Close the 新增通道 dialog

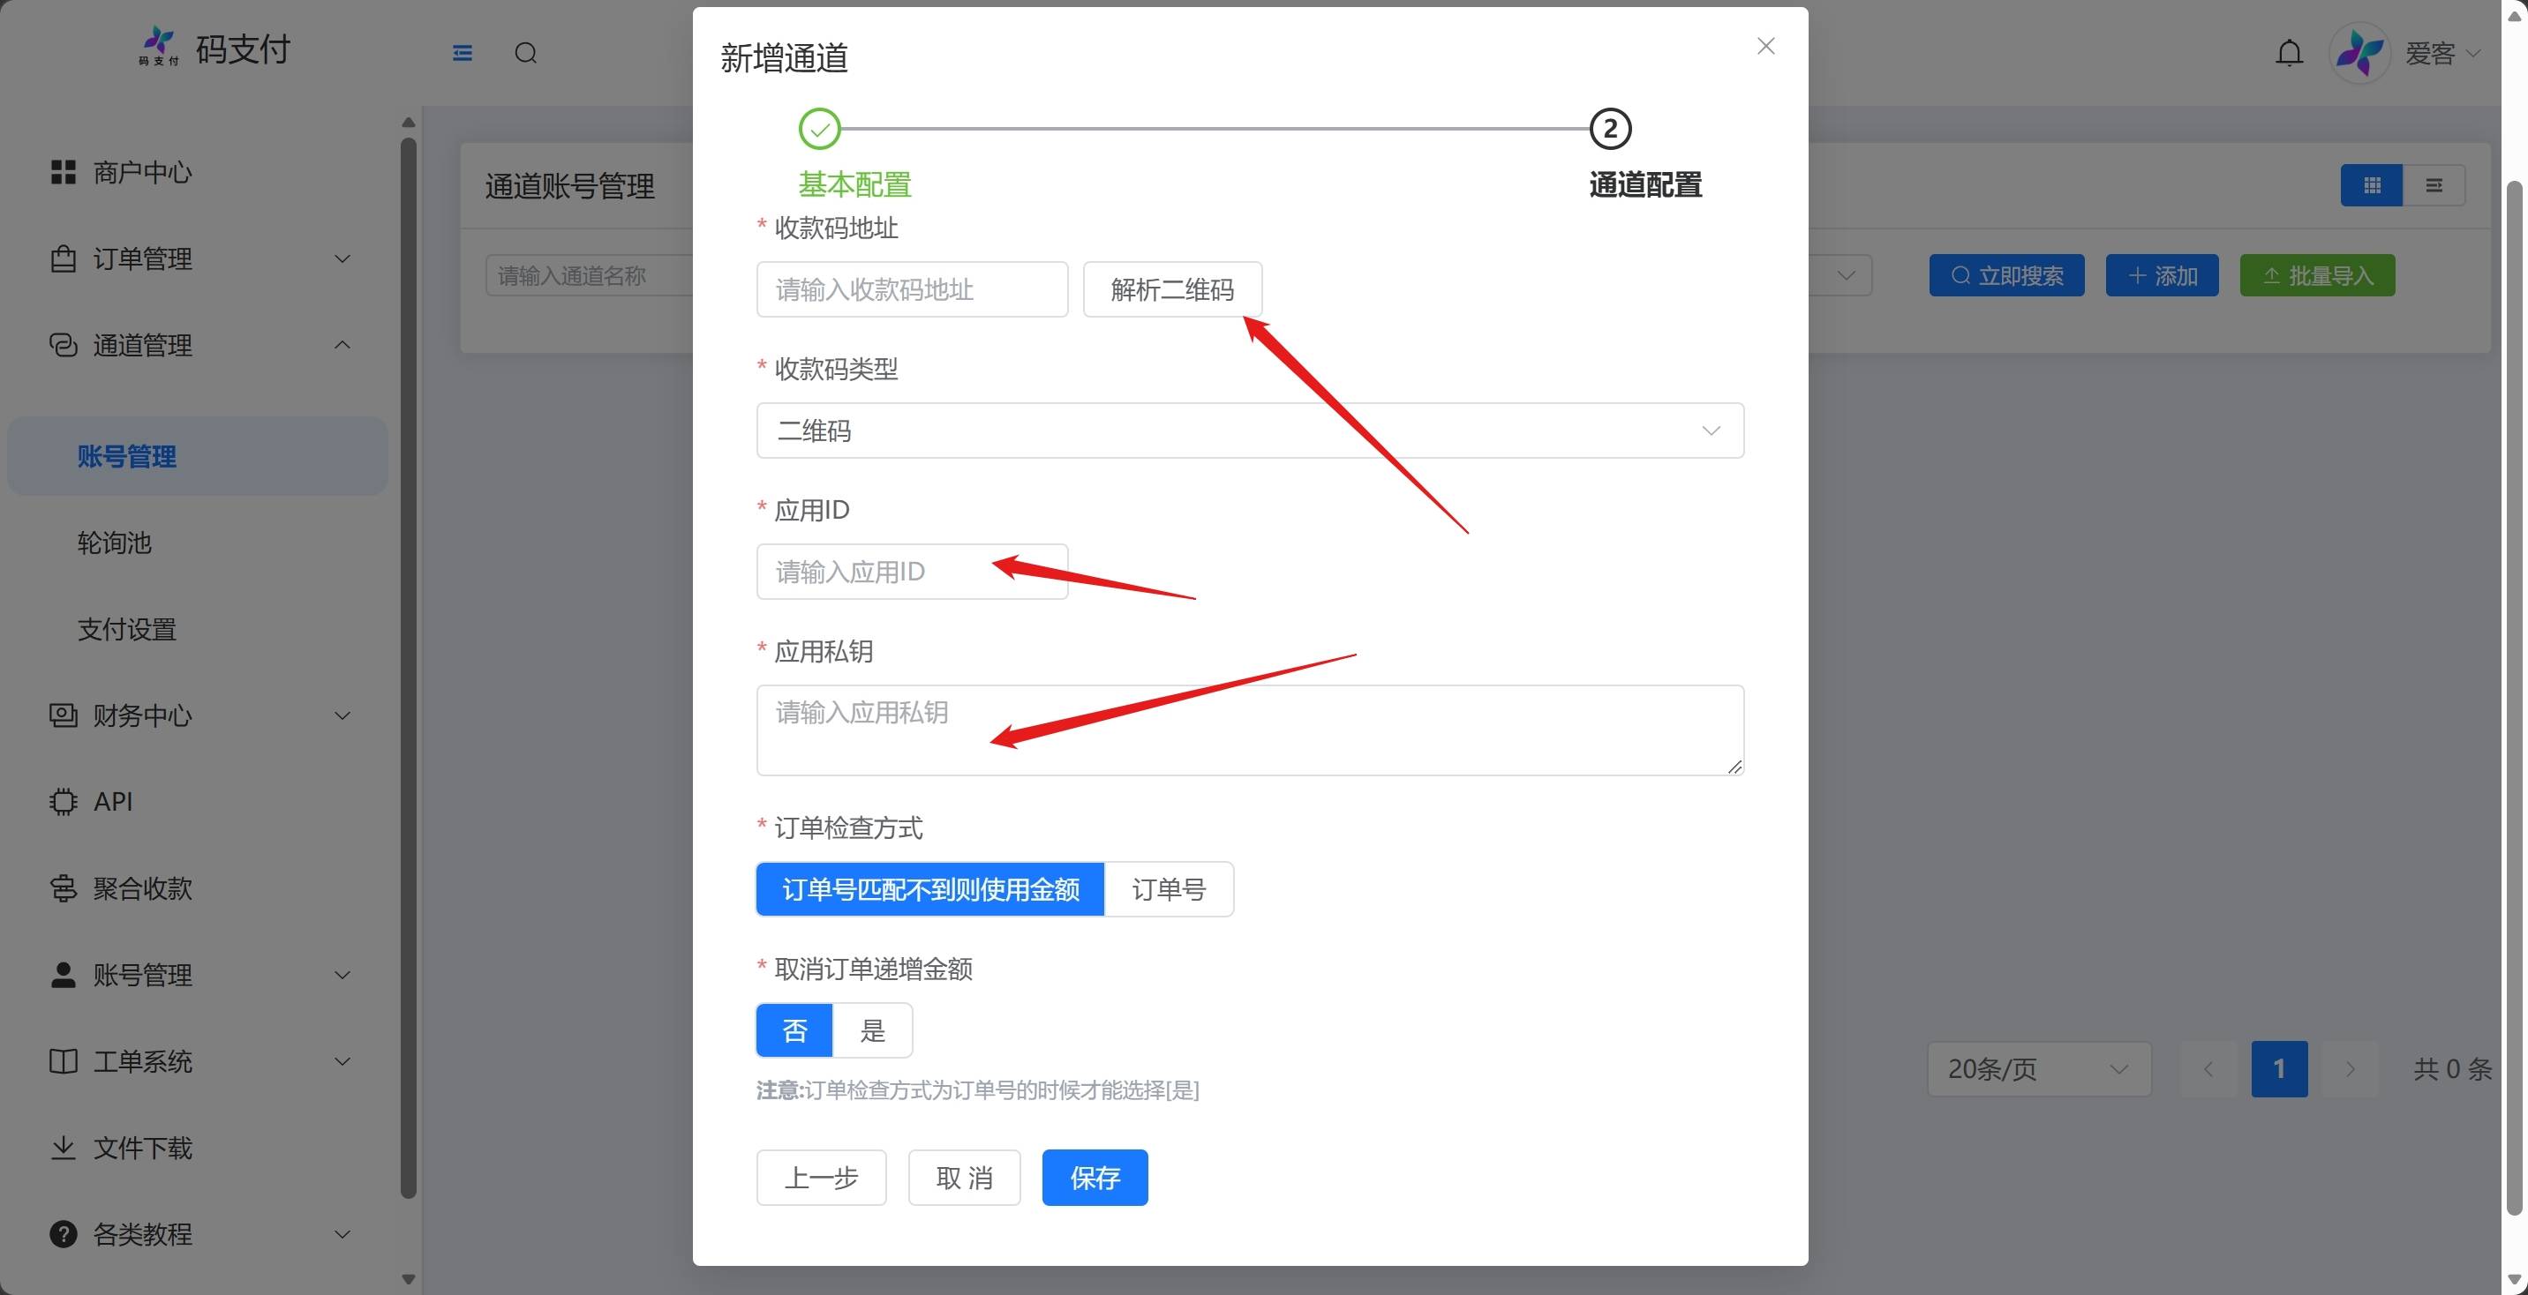pos(1765,46)
